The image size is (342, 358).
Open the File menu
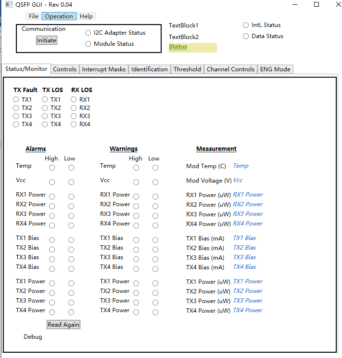coord(34,16)
